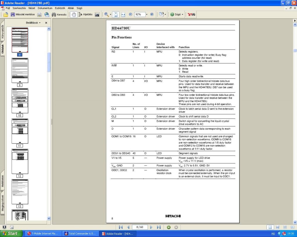Click the email document icon
Screen dimensions: 297x237
click(47, 14)
